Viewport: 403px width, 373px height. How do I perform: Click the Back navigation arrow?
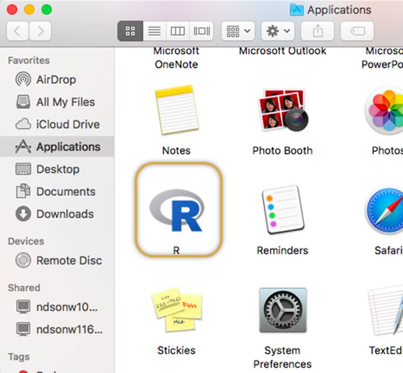[x=18, y=31]
